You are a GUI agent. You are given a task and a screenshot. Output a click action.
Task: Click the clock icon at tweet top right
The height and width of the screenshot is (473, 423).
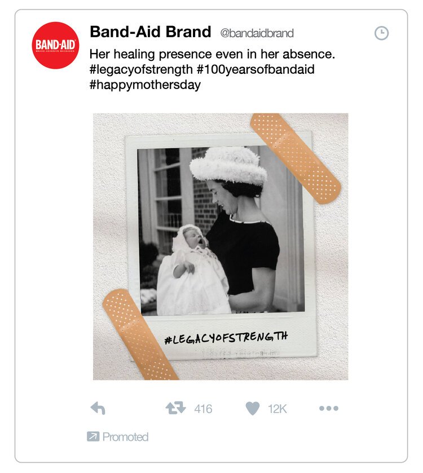click(381, 33)
